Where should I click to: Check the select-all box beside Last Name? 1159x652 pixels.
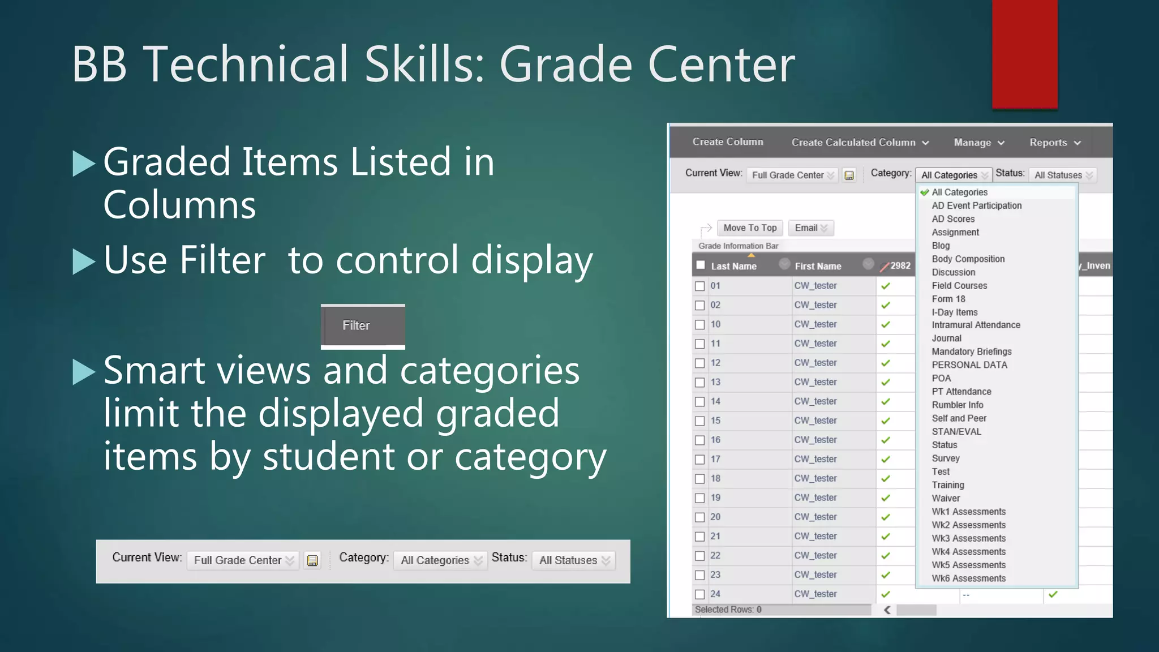pyautogui.click(x=701, y=265)
